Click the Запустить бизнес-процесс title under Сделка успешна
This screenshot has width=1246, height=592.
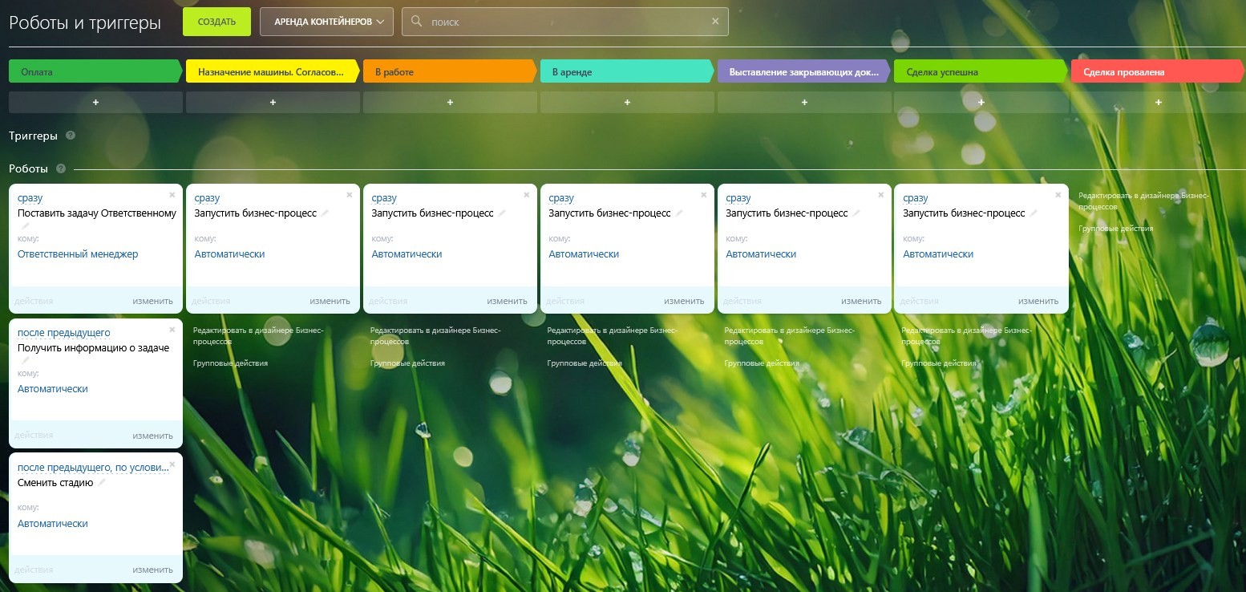[964, 213]
